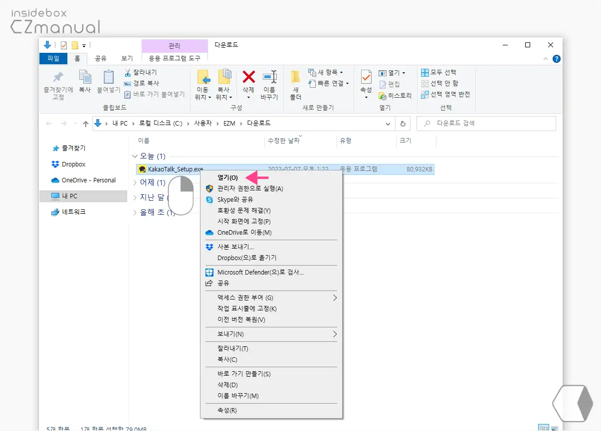
Task: Open the Easy access (빠른 연결) dropdown
Action: point(329,83)
